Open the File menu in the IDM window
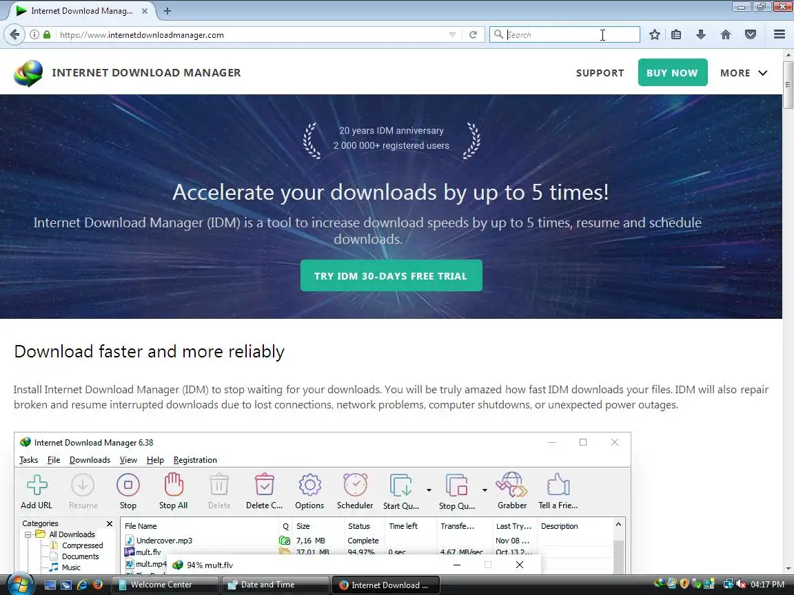Screen dimensions: 794x595 54,460
